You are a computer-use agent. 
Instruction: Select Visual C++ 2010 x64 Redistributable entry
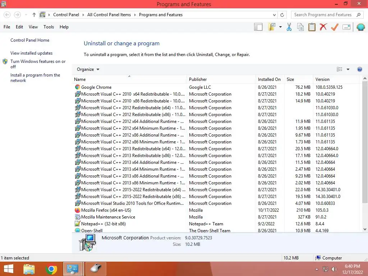[x=216, y=94]
